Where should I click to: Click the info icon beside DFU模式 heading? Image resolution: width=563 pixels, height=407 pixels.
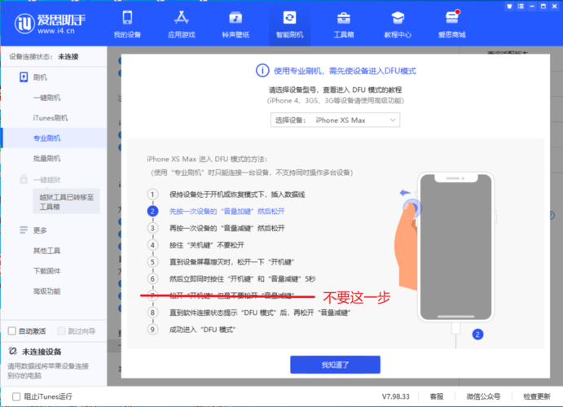click(262, 71)
